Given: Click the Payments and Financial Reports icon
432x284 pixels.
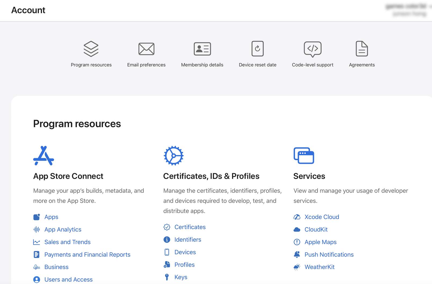Looking at the screenshot, I should coord(37,255).
